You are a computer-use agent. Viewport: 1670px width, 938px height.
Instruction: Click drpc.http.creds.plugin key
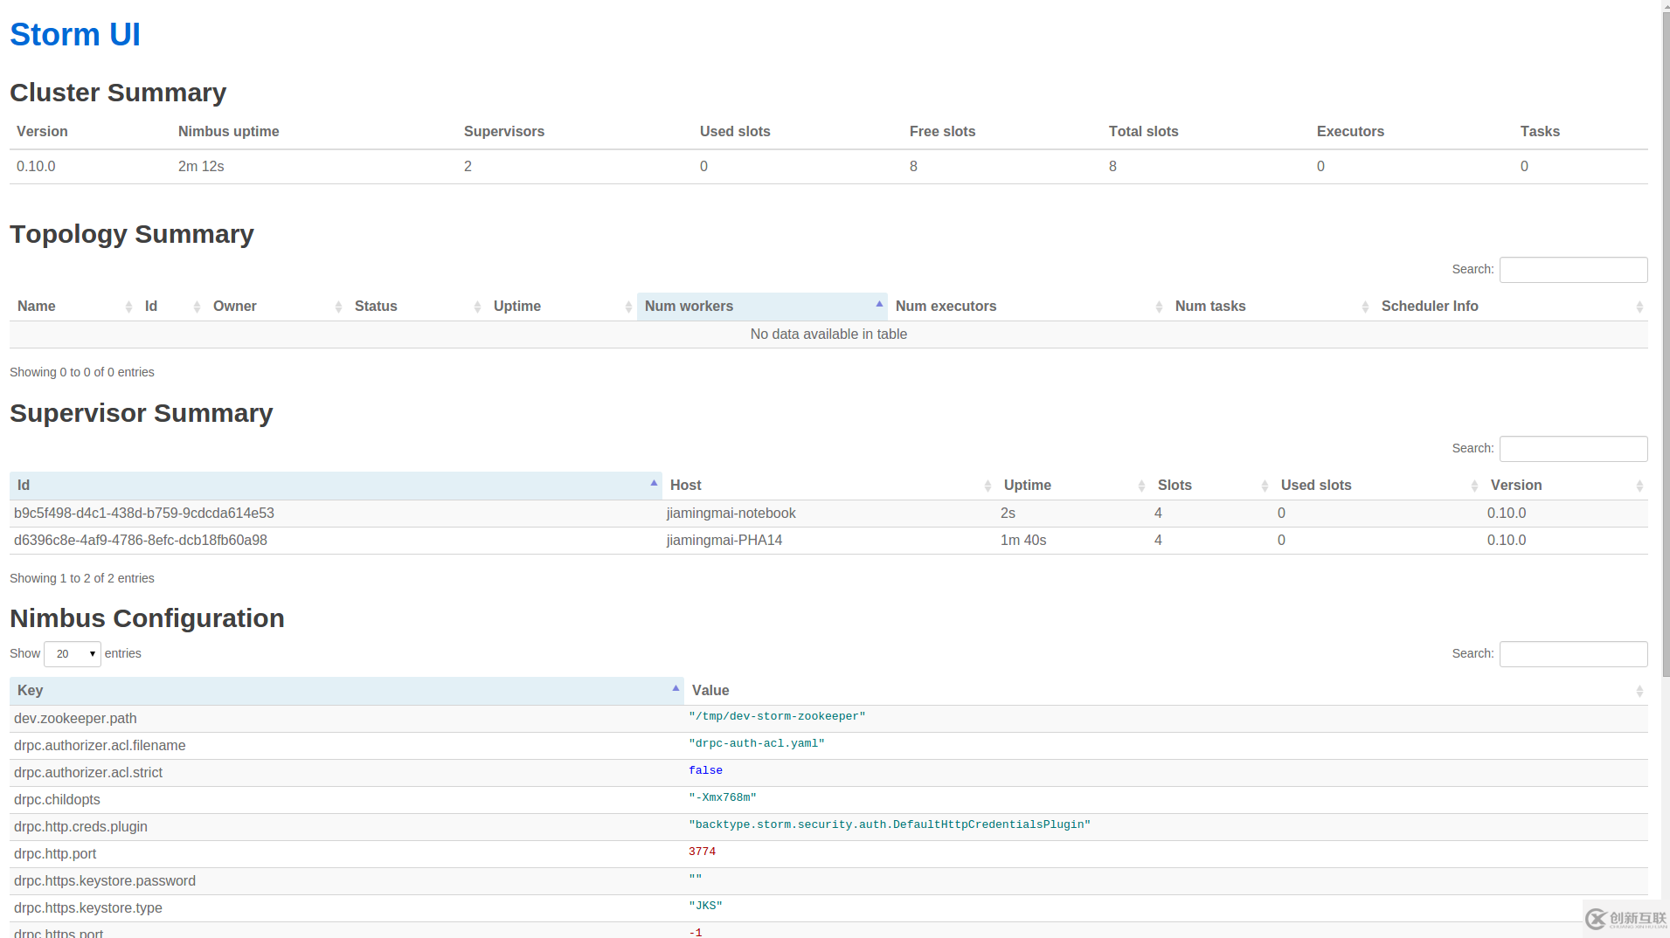point(80,827)
